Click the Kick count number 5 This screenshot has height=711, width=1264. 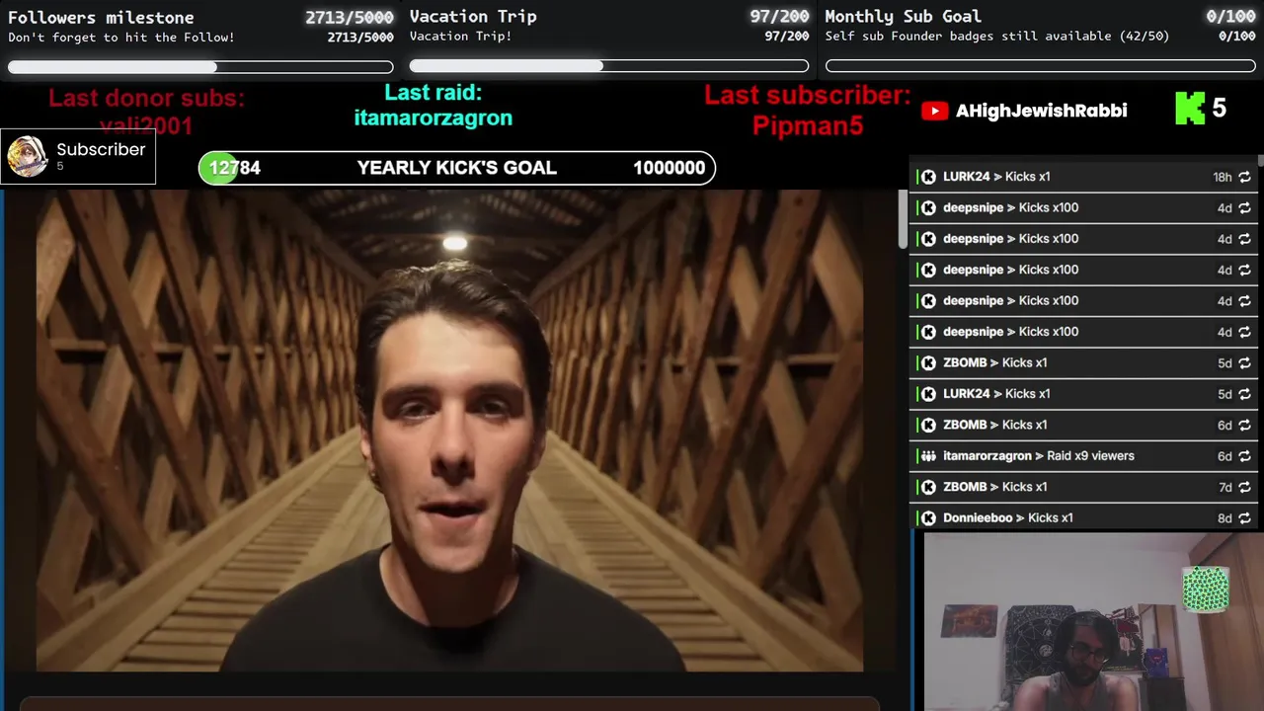tap(1220, 109)
